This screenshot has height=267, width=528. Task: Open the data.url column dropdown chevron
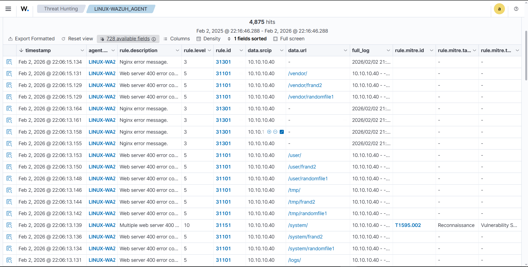pos(345,50)
